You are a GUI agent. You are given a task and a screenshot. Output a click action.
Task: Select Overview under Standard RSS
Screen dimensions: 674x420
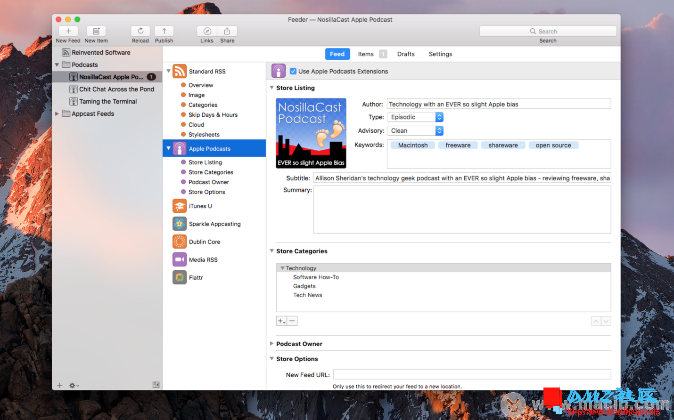(201, 85)
